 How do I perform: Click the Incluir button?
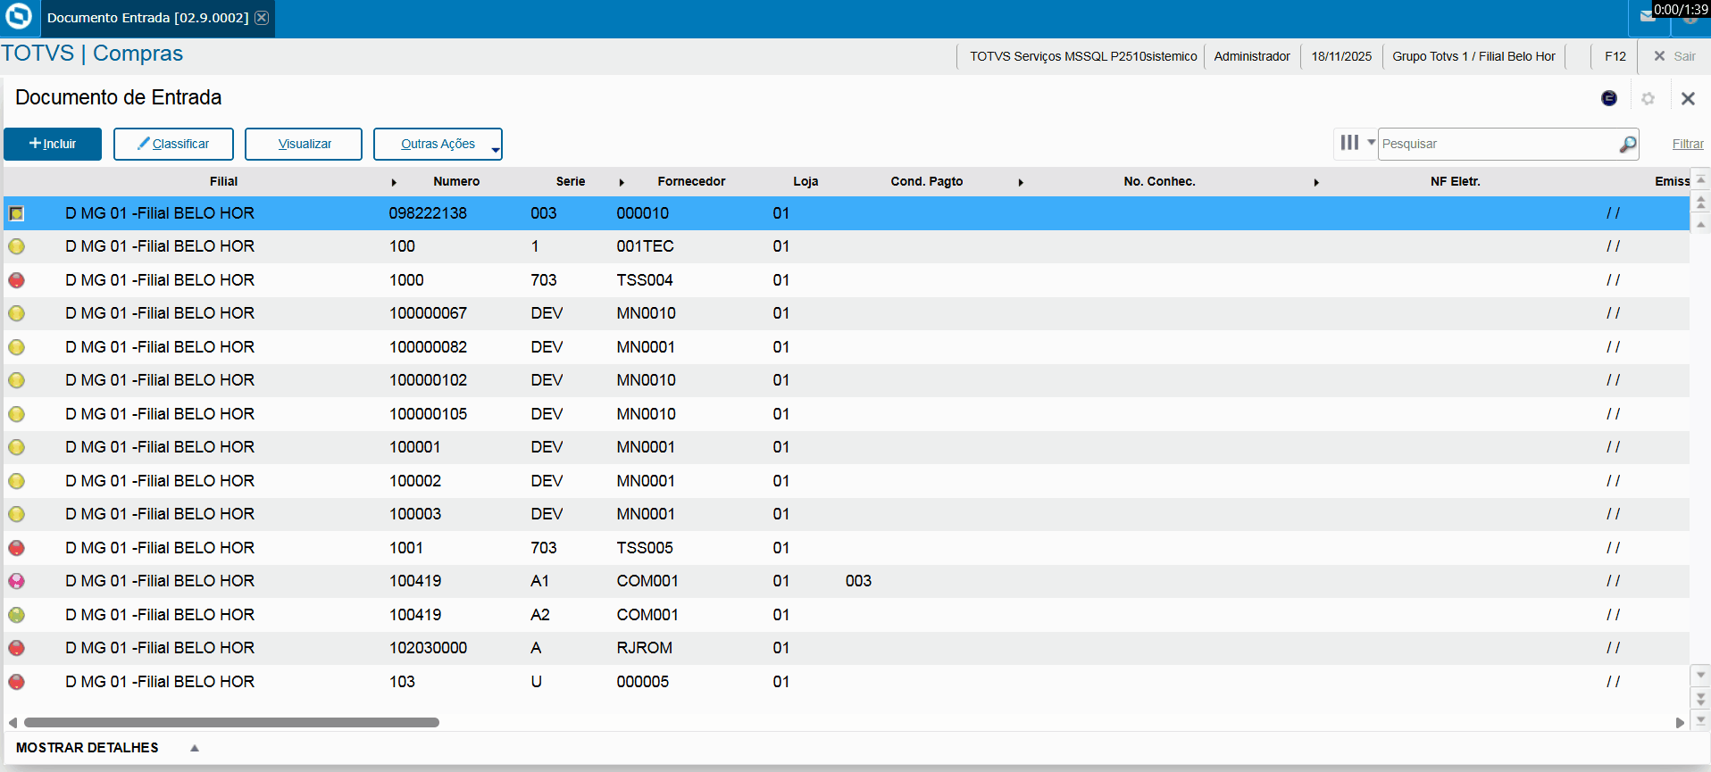pos(53,144)
